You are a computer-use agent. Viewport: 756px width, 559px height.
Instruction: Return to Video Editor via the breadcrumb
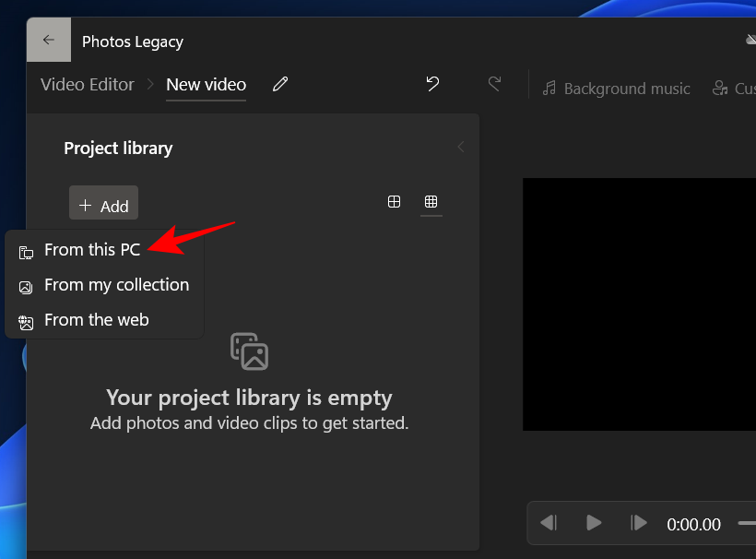[x=87, y=84]
